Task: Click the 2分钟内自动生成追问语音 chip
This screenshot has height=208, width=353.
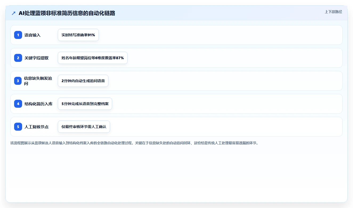Action: [x=83, y=81]
